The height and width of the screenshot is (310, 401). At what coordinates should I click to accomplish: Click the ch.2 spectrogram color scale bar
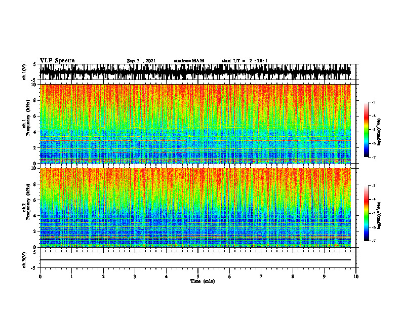[366, 213]
